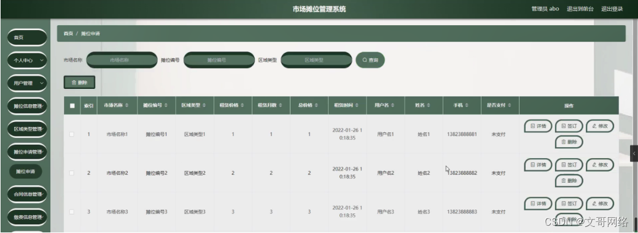Click the batch 删除 button above table

[79, 83]
